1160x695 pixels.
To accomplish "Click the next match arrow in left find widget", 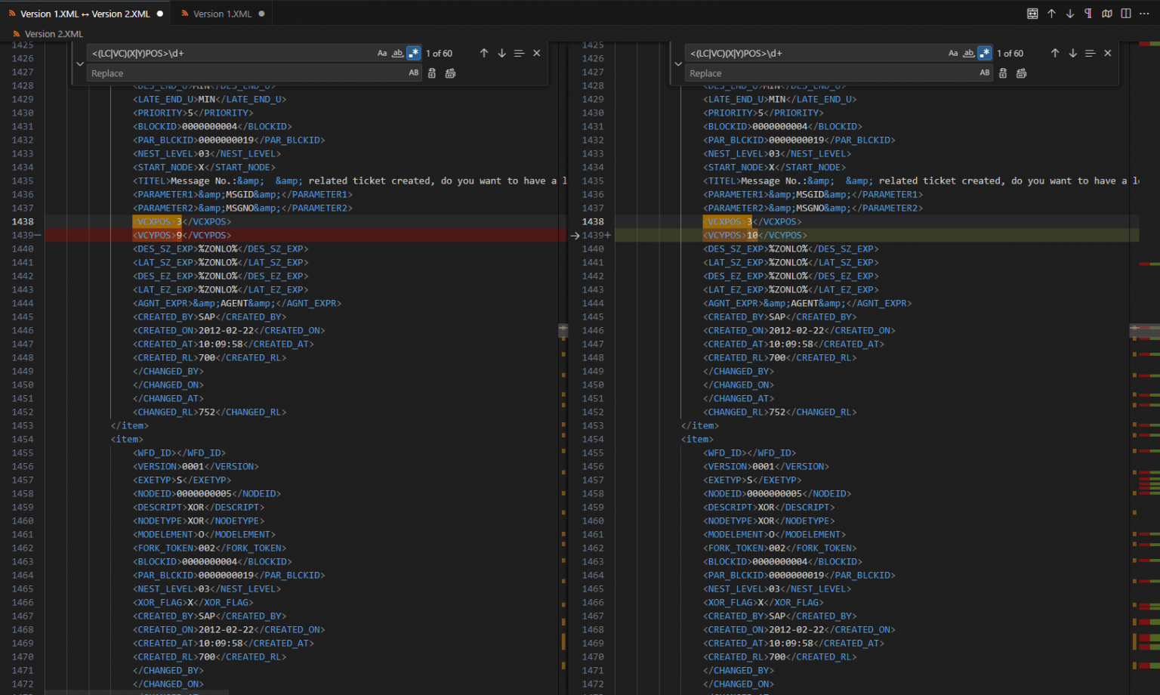I will click(501, 53).
